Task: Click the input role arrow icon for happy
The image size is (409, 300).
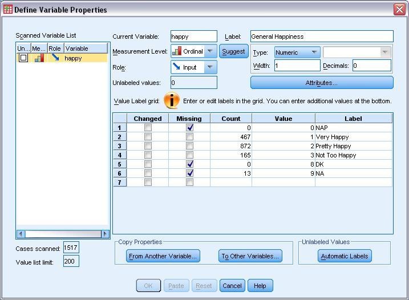Action: [55, 58]
